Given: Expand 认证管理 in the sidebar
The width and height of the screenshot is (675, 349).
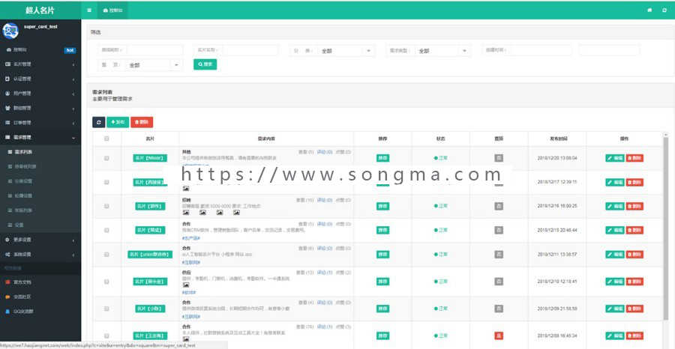Looking at the screenshot, I should point(40,79).
